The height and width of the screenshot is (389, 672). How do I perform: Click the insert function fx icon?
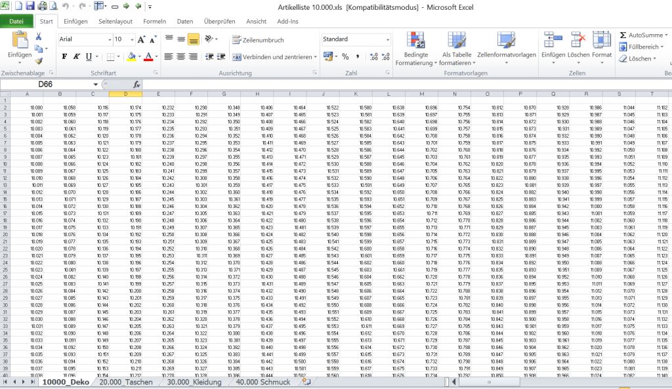[x=136, y=85]
